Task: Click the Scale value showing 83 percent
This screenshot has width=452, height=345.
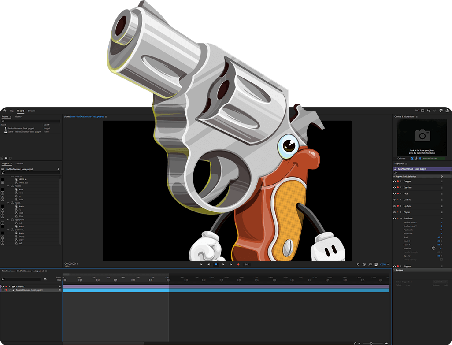Action: tap(439, 237)
